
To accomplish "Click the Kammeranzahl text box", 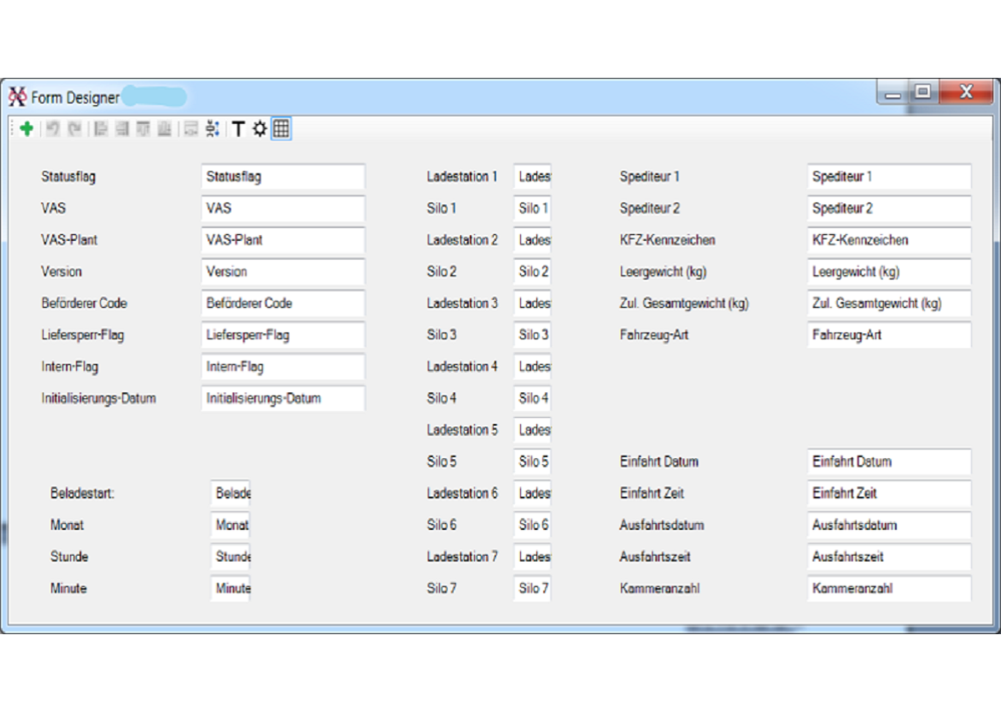I will pos(888,588).
